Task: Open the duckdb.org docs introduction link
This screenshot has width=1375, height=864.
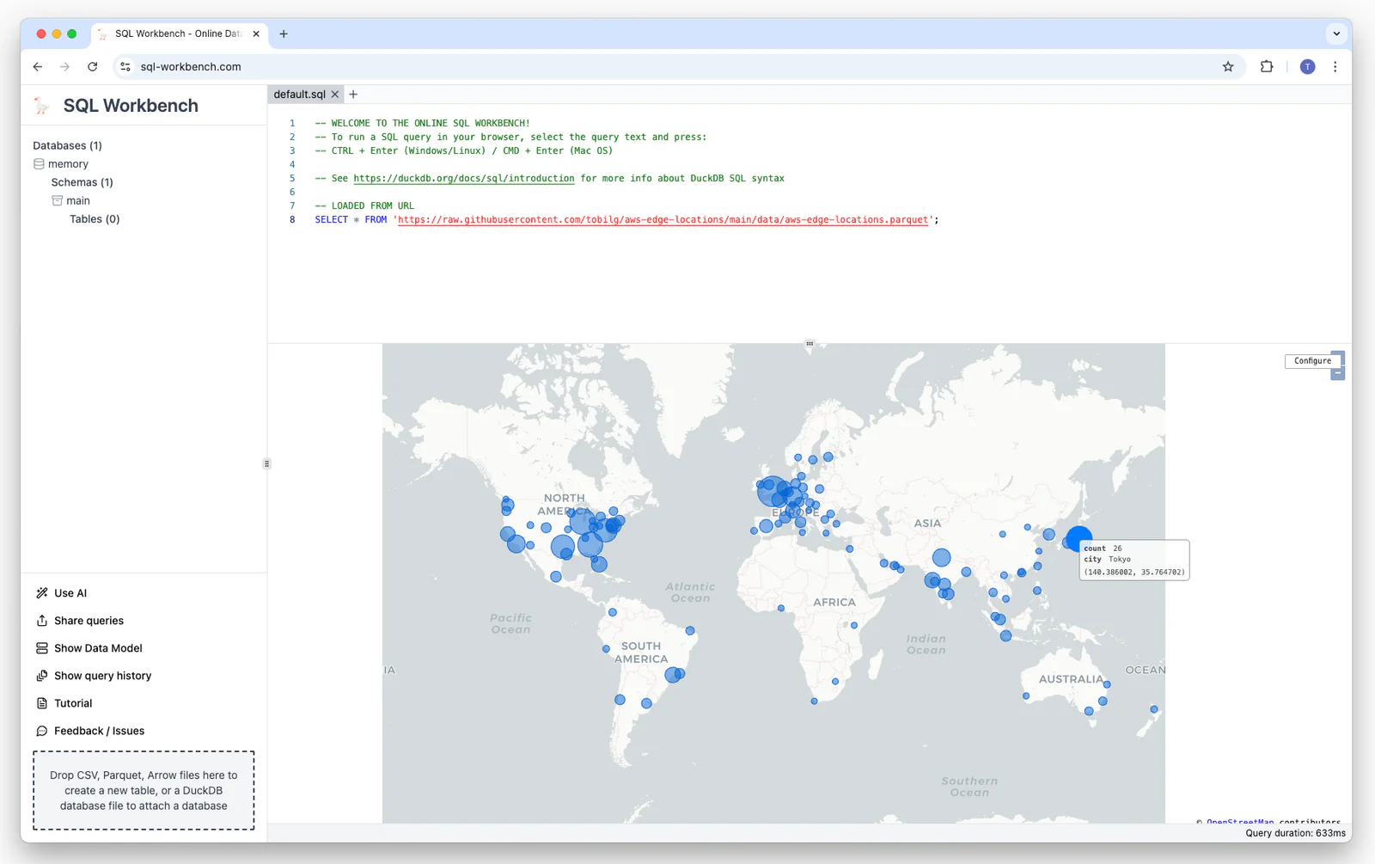Action: point(464,179)
